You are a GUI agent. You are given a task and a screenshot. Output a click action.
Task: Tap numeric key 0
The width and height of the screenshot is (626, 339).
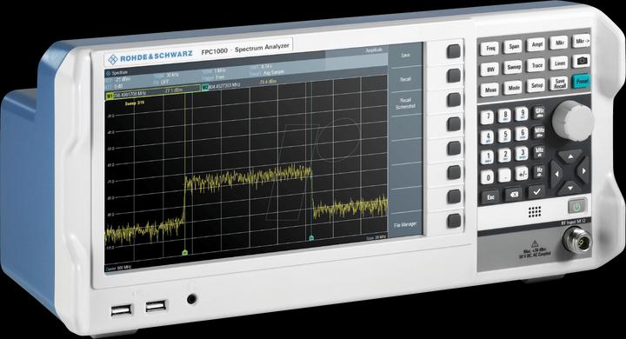[x=488, y=176]
